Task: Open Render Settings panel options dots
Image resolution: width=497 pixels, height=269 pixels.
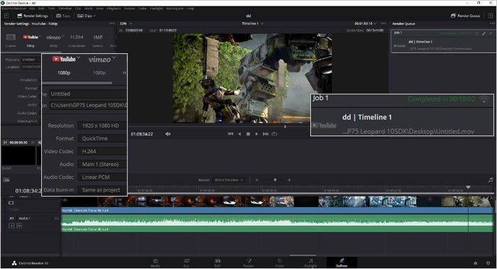Action: point(111,23)
